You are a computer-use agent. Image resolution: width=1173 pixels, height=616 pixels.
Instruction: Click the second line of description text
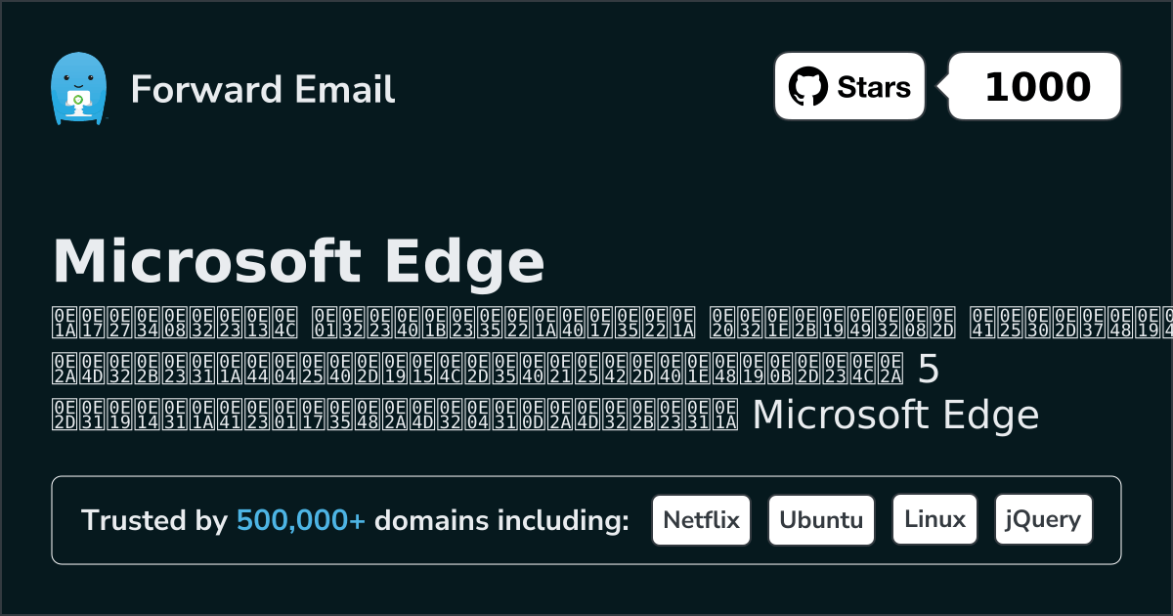[479, 369]
